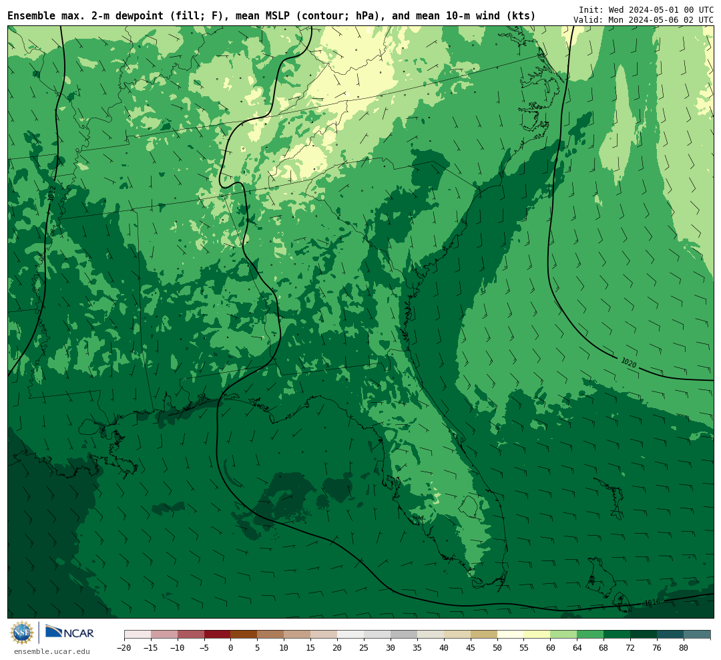This screenshot has width=721, height=660.
Task: Pick the 64 to 68 medium green swatch
Action: 591,635
